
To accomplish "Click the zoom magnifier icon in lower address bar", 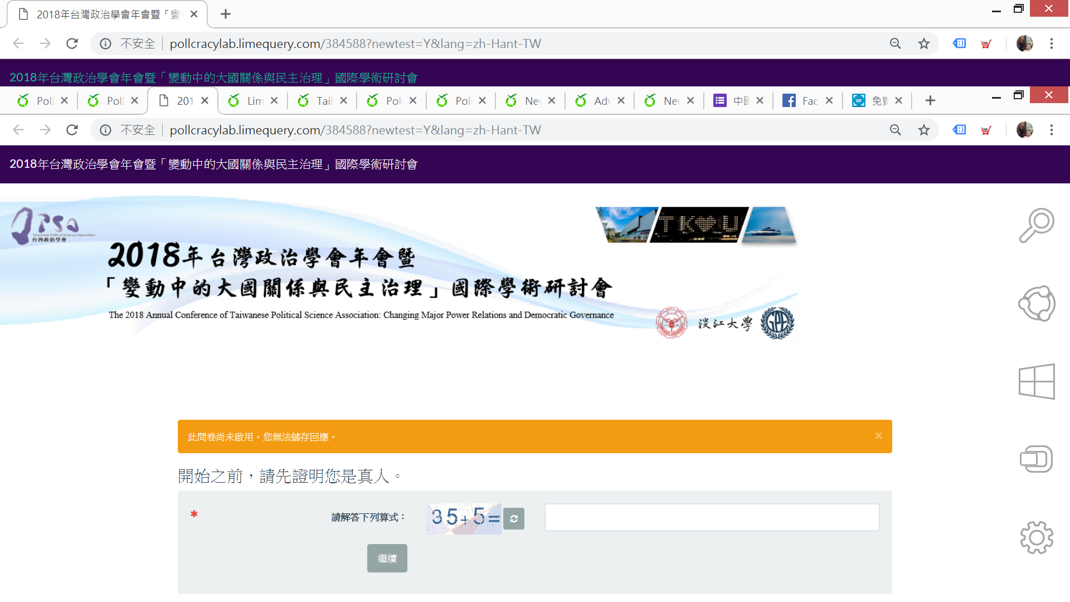I will [895, 130].
